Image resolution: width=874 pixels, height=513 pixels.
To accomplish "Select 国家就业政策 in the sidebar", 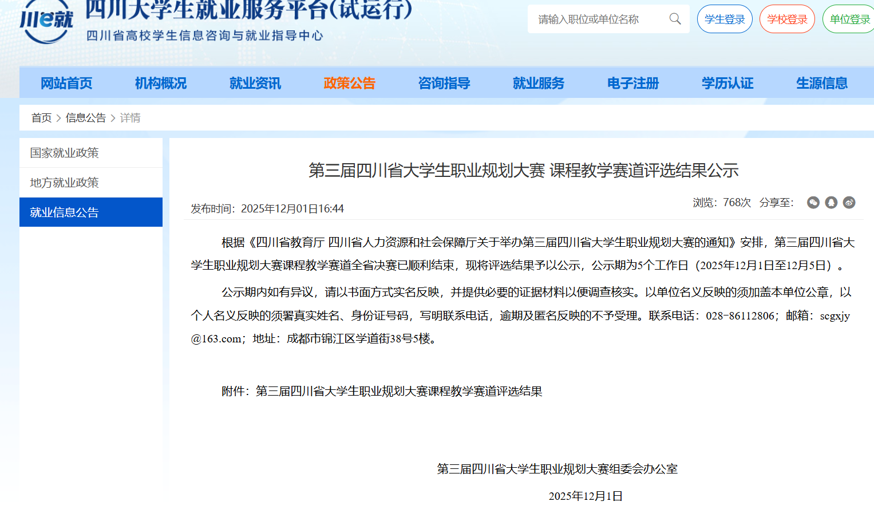I will pos(65,153).
